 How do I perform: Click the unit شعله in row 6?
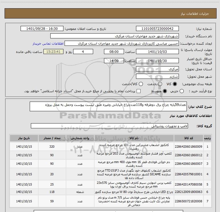80,192
